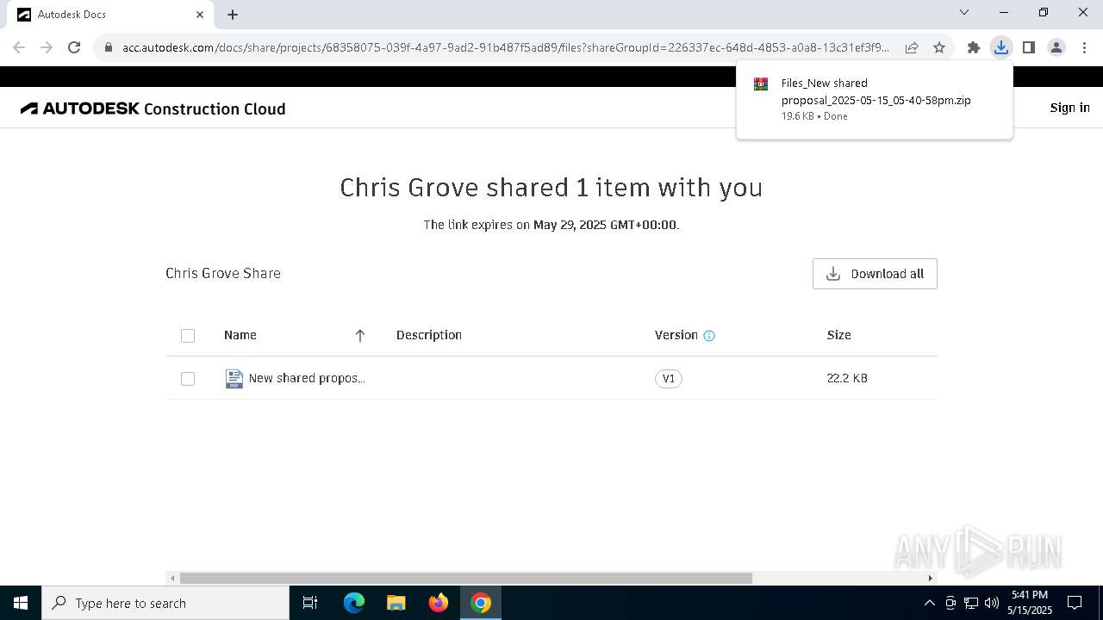Image resolution: width=1103 pixels, height=620 pixels.
Task: Click the Description column header
Action: (429, 335)
